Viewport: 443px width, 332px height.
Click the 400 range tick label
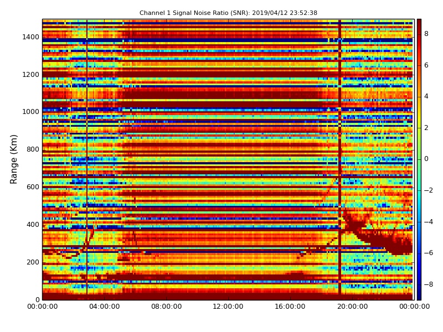tap(33, 225)
